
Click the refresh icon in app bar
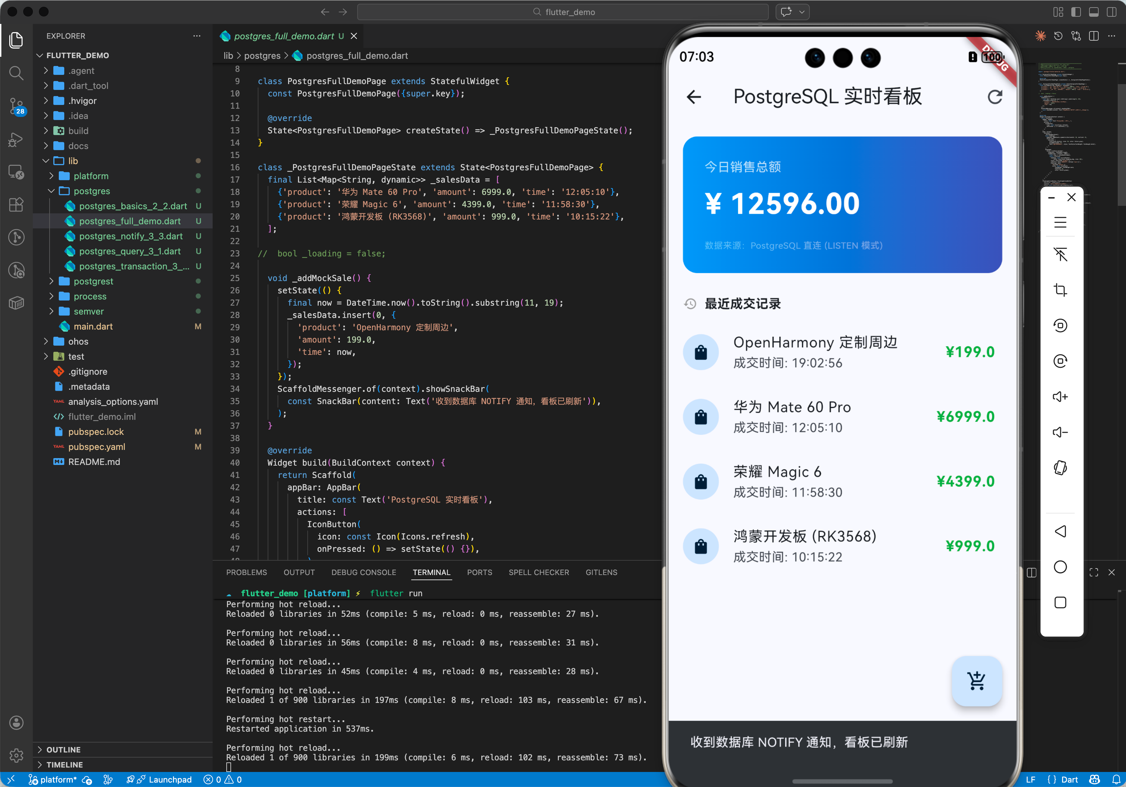(x=994, y=97)
